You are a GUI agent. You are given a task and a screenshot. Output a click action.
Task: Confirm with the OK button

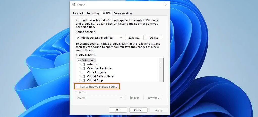point(118,110)
